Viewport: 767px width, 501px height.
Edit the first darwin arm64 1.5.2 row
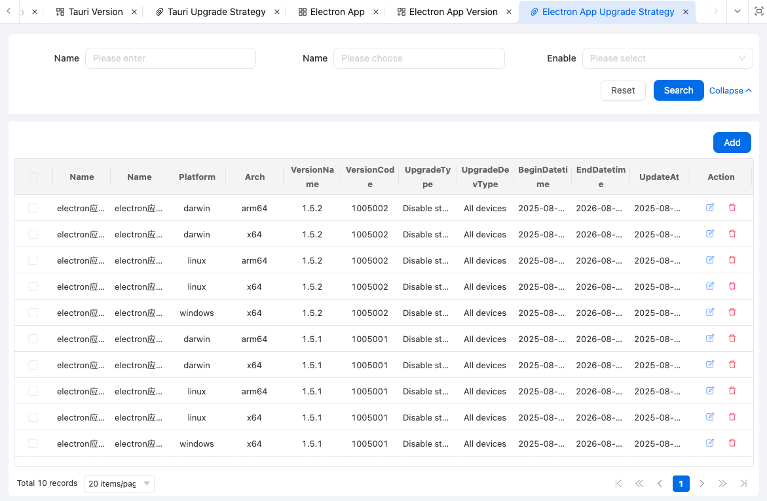pos(710,207)
